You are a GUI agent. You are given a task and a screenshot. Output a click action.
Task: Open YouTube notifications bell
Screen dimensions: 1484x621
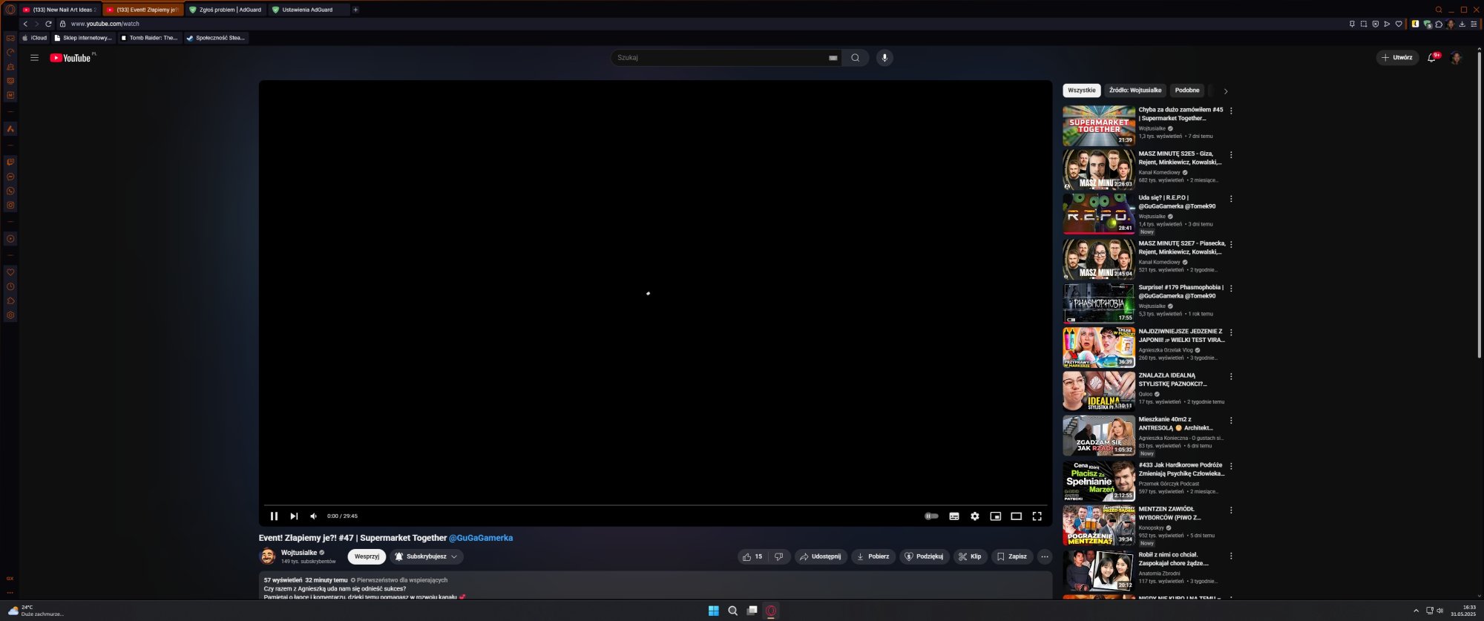[x=1432, y=58]
